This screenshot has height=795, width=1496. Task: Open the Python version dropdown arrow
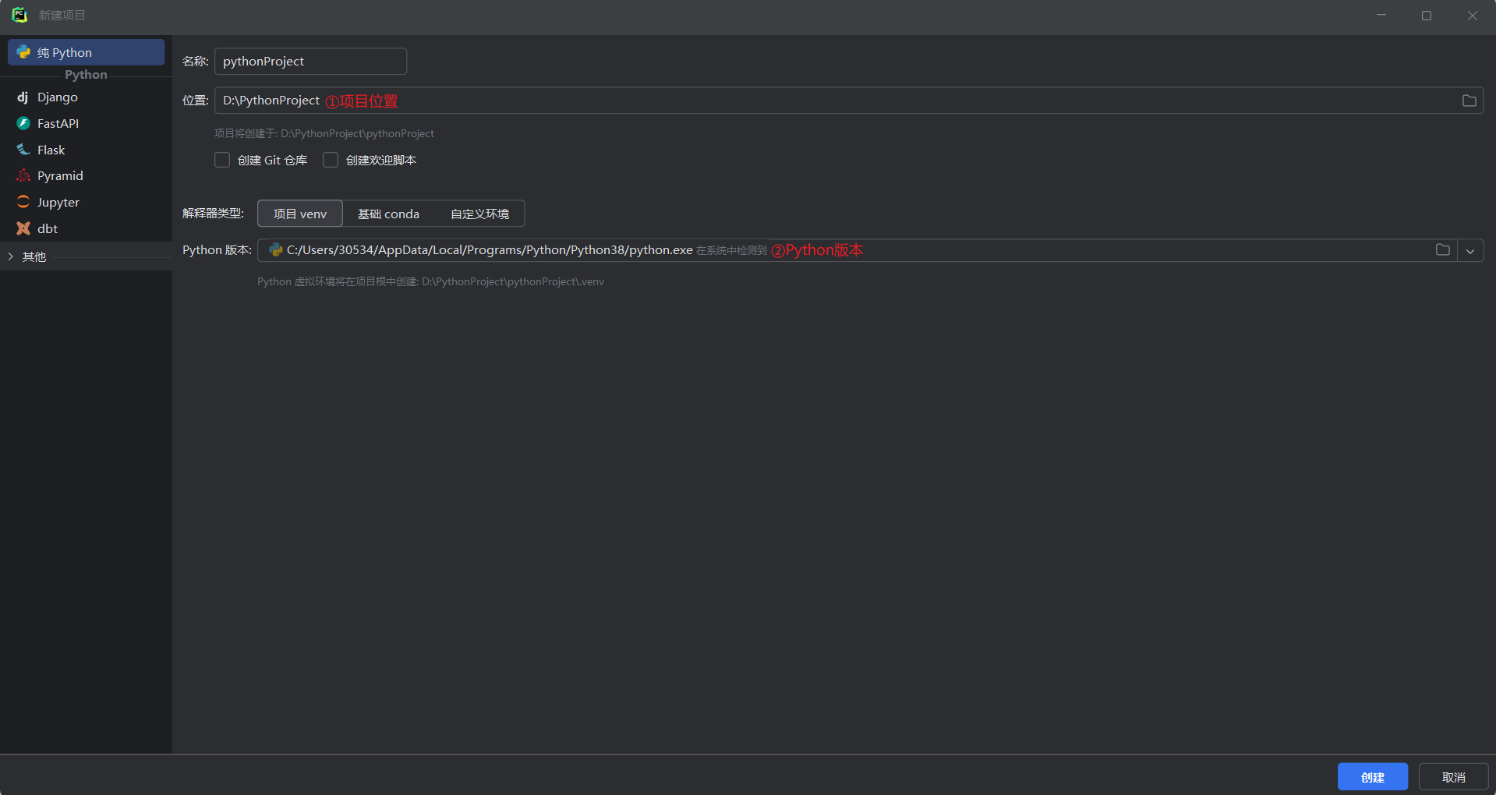coord(1470,251)
